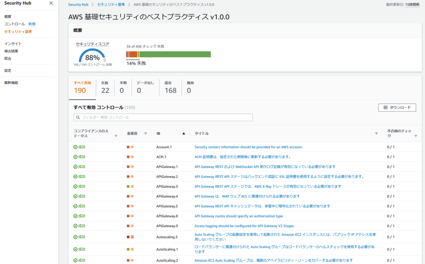Image resolution: width=425 pixels, height=264 pixels.
Task: Click the green passed segment of check bar
Action: click(175, 54)
